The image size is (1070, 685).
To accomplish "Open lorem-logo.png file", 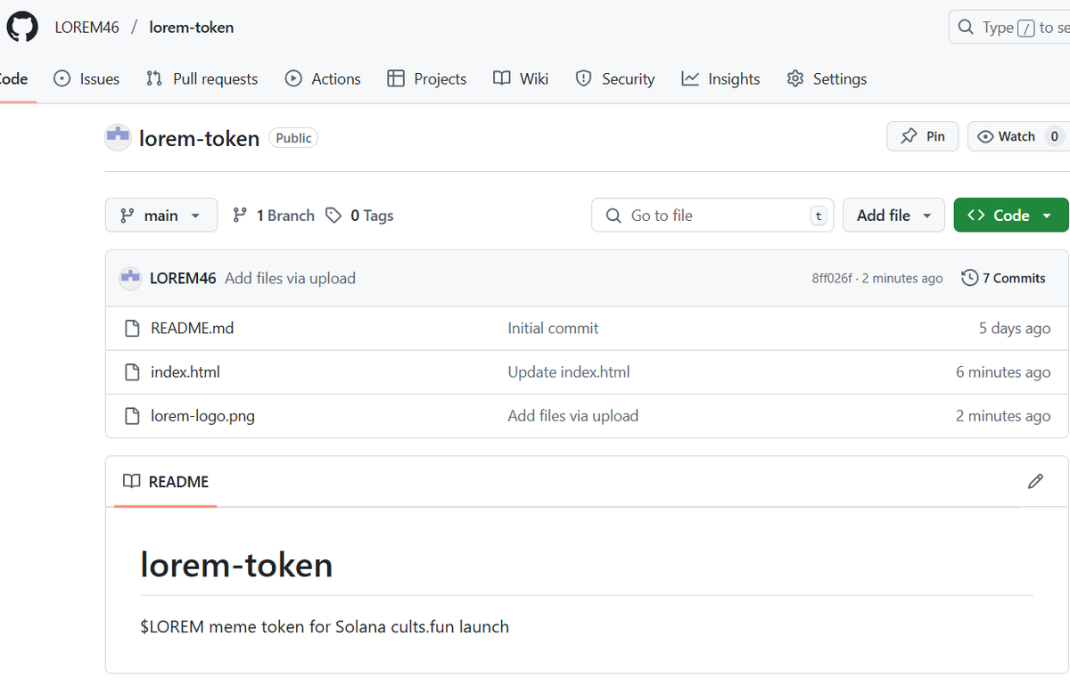I will click(202, 415).
